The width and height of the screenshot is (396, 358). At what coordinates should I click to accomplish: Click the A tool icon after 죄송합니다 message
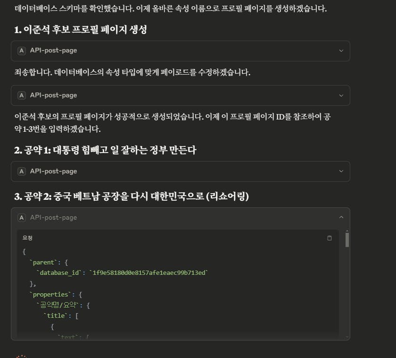22,95
